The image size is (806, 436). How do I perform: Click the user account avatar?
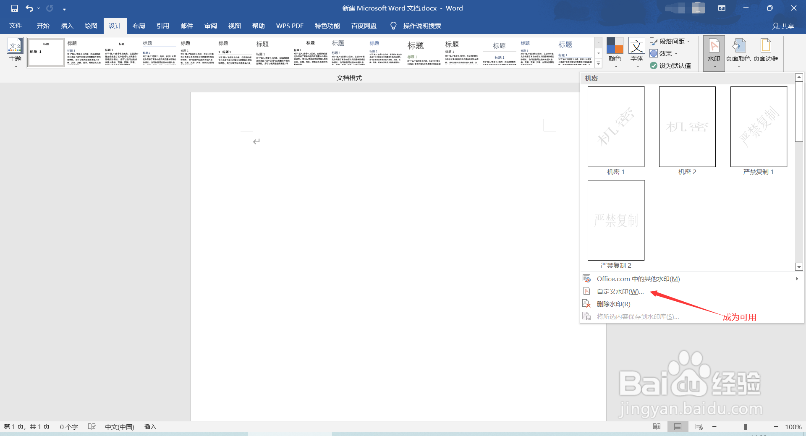(x=698, y=8)
